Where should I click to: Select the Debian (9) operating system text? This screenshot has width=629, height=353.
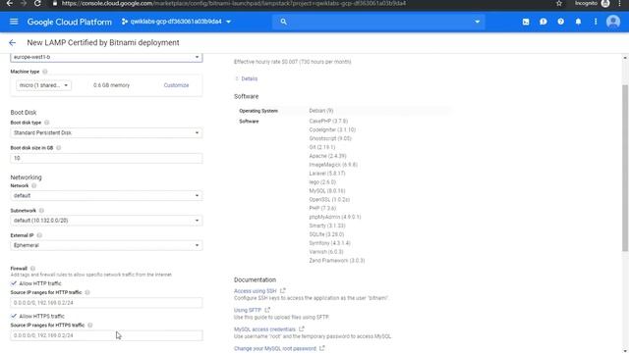click(321, 111)
